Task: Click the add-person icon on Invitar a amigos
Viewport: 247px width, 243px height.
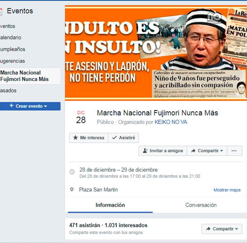Action: click(x=145, y=151)
